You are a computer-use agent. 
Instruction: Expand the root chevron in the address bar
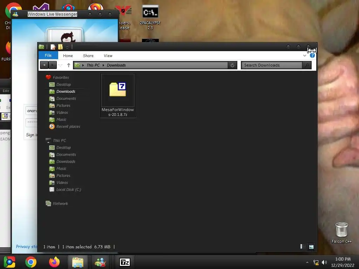83,65
